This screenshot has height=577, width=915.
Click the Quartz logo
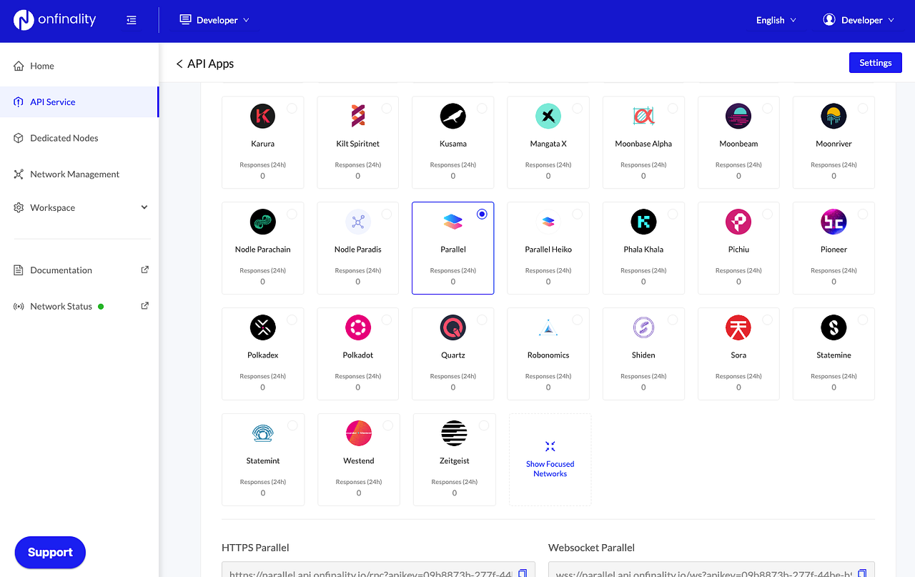[453, 327]
